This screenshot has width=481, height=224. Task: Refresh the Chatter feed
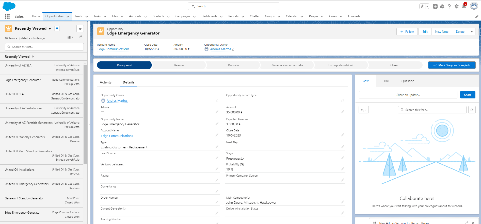tap(472, 110)
